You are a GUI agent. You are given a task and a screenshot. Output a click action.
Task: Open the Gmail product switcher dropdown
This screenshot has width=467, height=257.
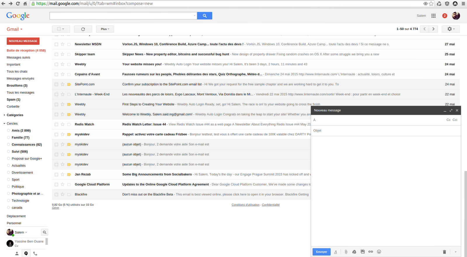coord(15,29)
